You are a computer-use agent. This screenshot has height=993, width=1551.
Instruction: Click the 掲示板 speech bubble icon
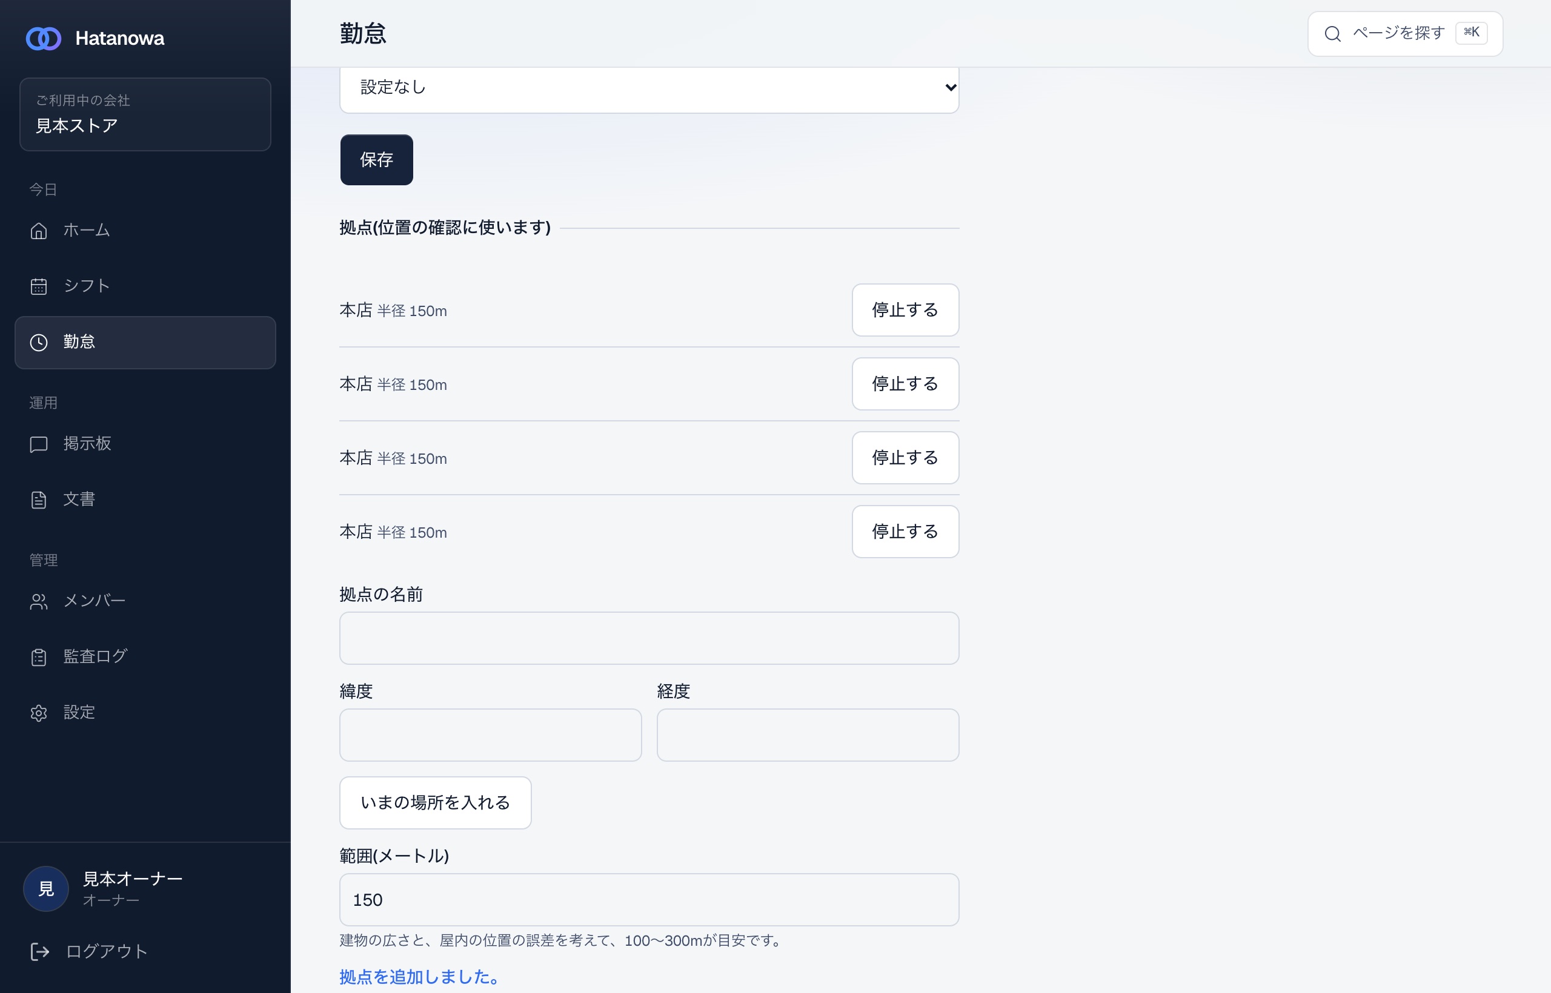[39, 444]
